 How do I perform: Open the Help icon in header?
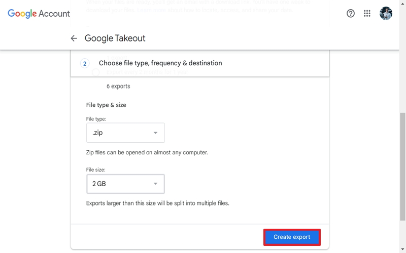coord(351,14)
